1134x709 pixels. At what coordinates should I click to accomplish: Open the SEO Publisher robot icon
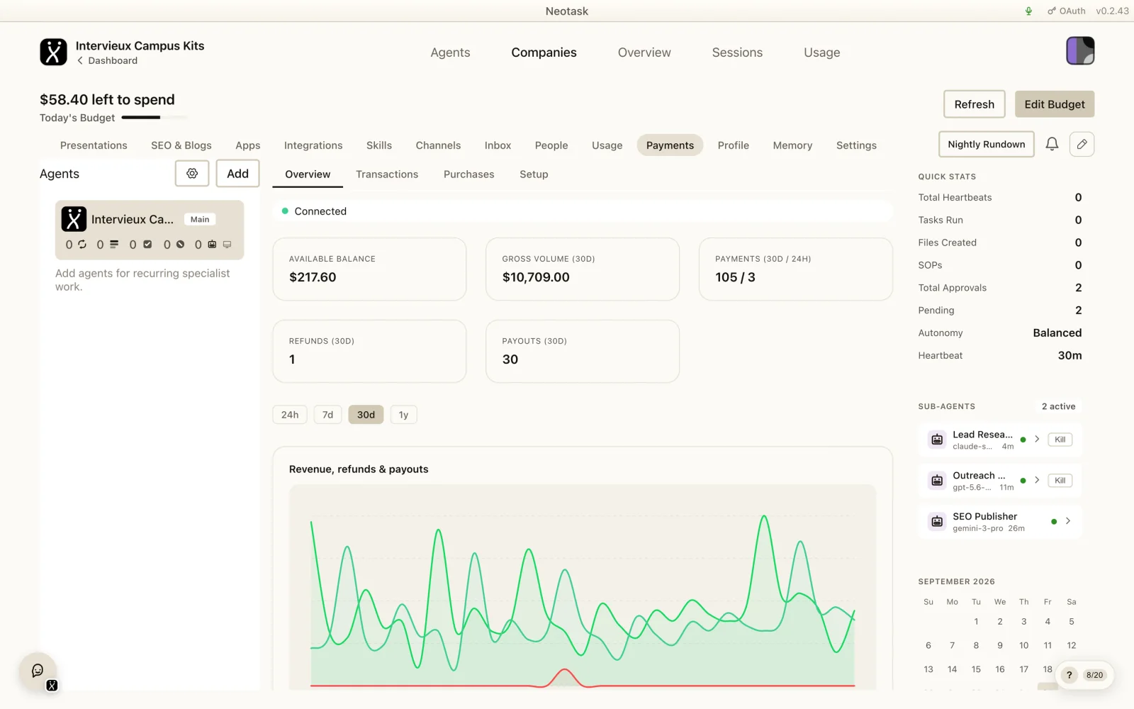point(937,522)
